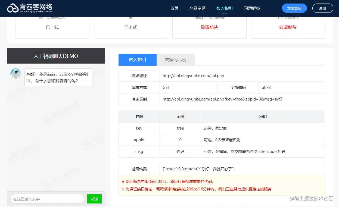The width and height of the screenshot is (339, 207).
Task: Click the green 发送 button
Action: tap(94, 199)
